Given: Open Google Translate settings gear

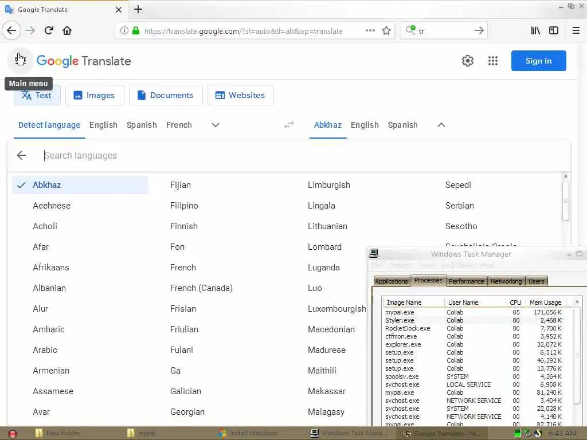Looking at the screenshot, I should coord(467,61).
